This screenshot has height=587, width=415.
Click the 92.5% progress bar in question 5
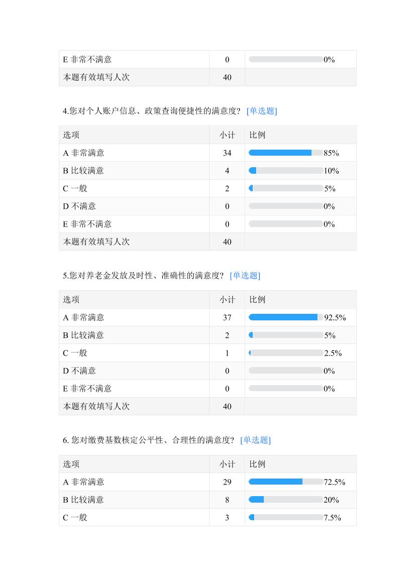(x=285, y=317)
